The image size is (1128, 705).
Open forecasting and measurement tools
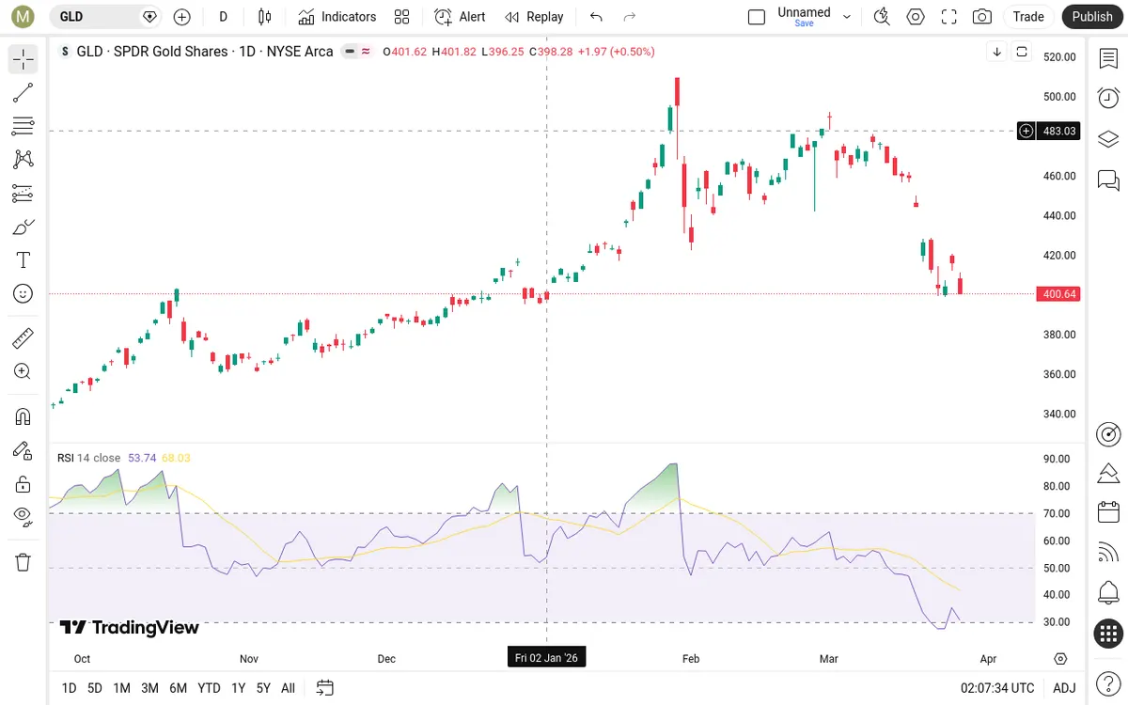(x=23, y=194)
